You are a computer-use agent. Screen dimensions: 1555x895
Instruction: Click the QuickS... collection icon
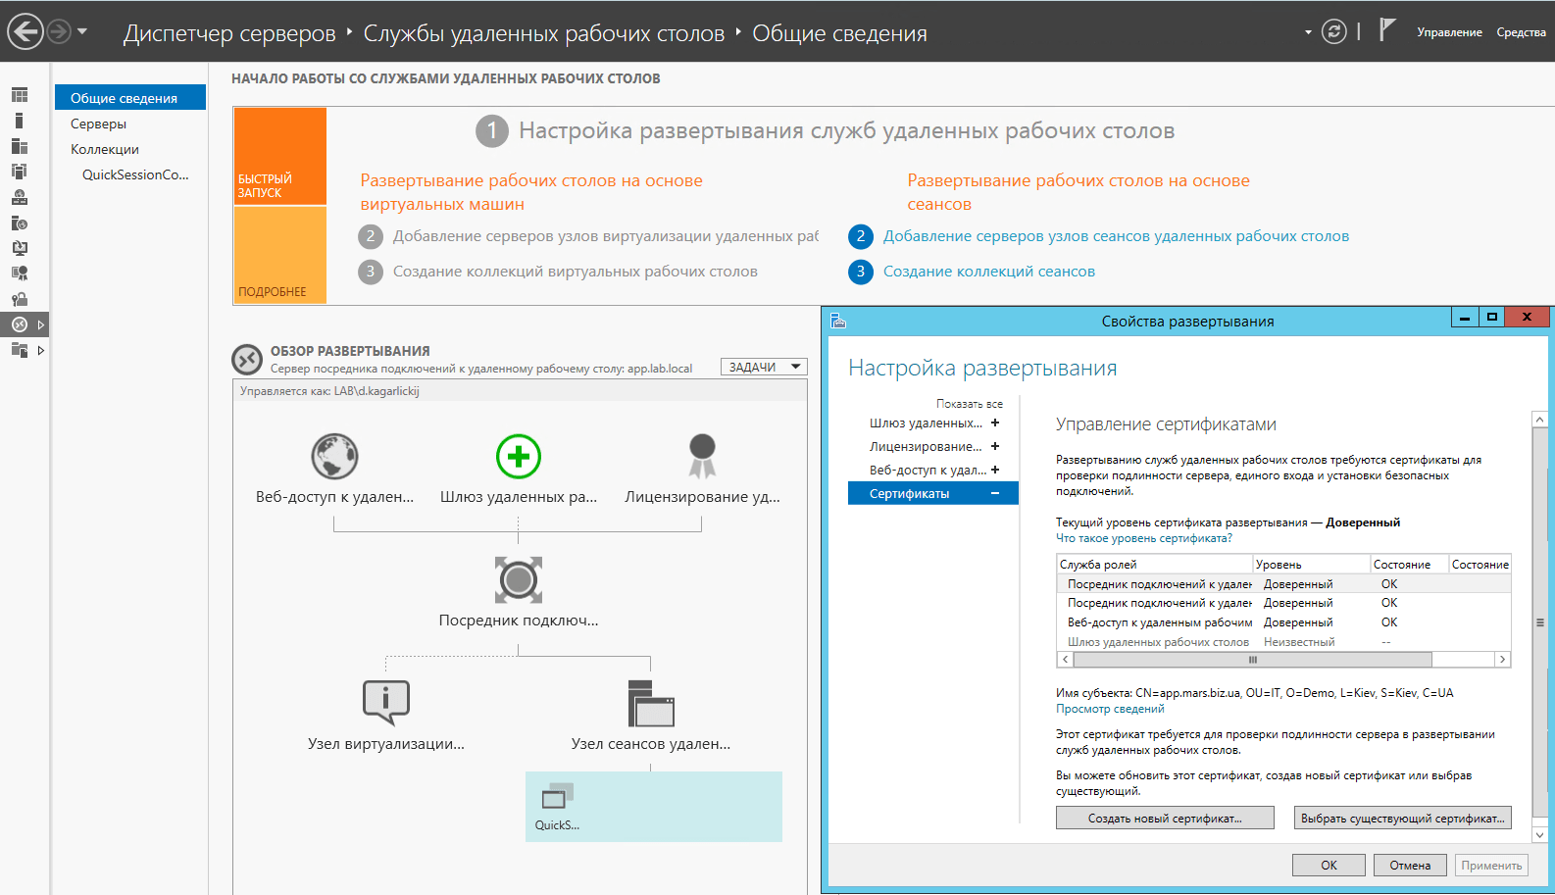(558, 796)
